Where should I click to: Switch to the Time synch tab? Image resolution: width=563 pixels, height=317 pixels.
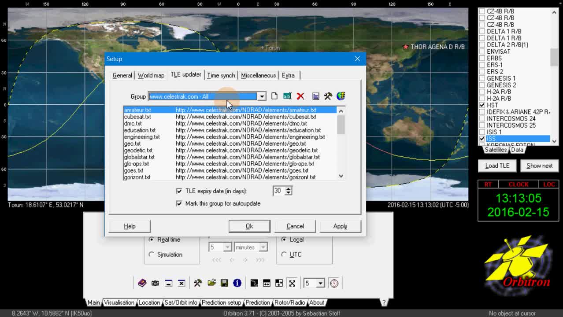point(221,75)
